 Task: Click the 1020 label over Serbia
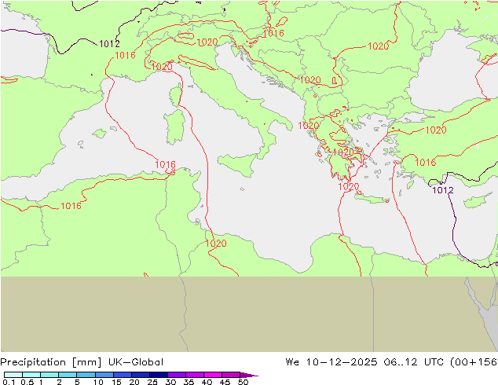[x=310, y=80]
